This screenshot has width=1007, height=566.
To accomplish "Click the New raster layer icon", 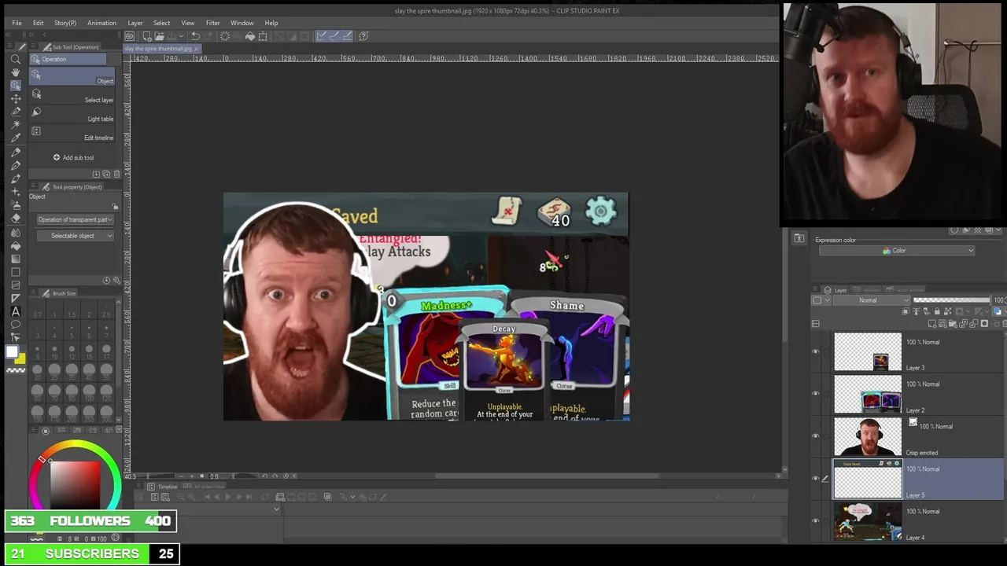I will pos(932,324).
